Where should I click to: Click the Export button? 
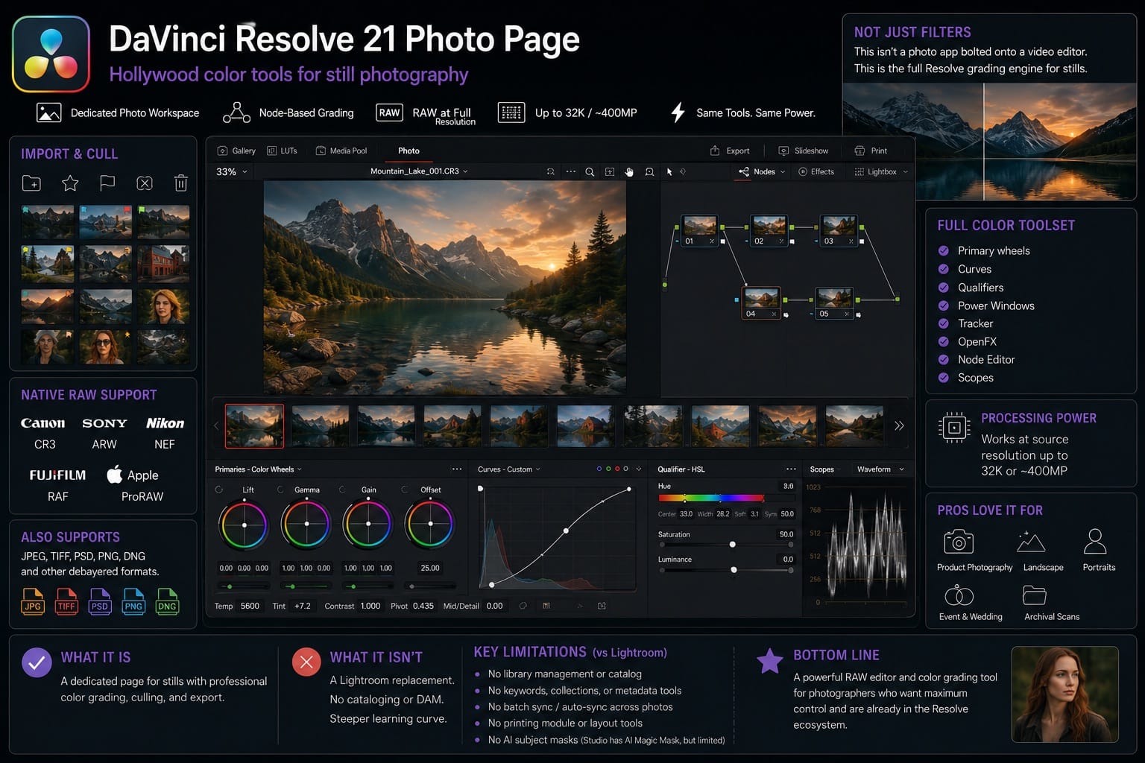point(730,151)
